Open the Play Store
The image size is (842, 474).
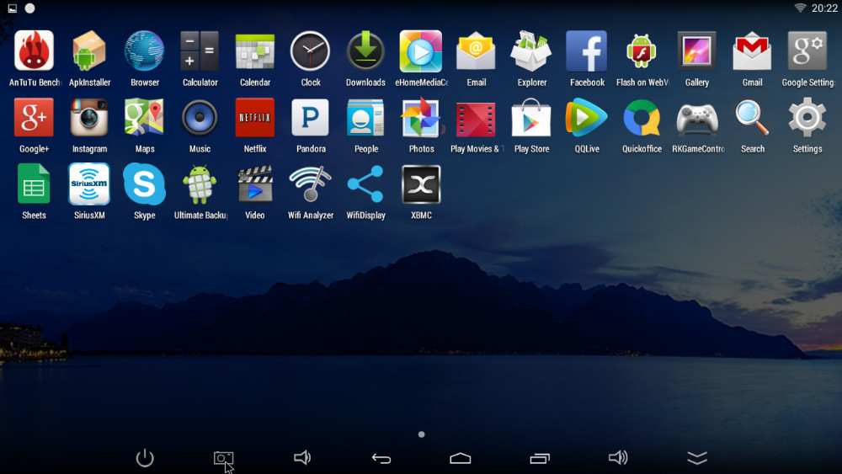pyautogui.click(x=531, y=118)
